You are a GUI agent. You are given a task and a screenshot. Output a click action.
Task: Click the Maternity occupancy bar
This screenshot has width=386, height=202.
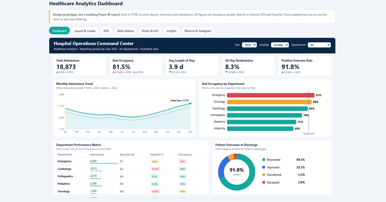(260, 129)
